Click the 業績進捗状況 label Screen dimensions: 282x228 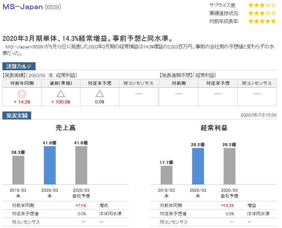point(224,13)
